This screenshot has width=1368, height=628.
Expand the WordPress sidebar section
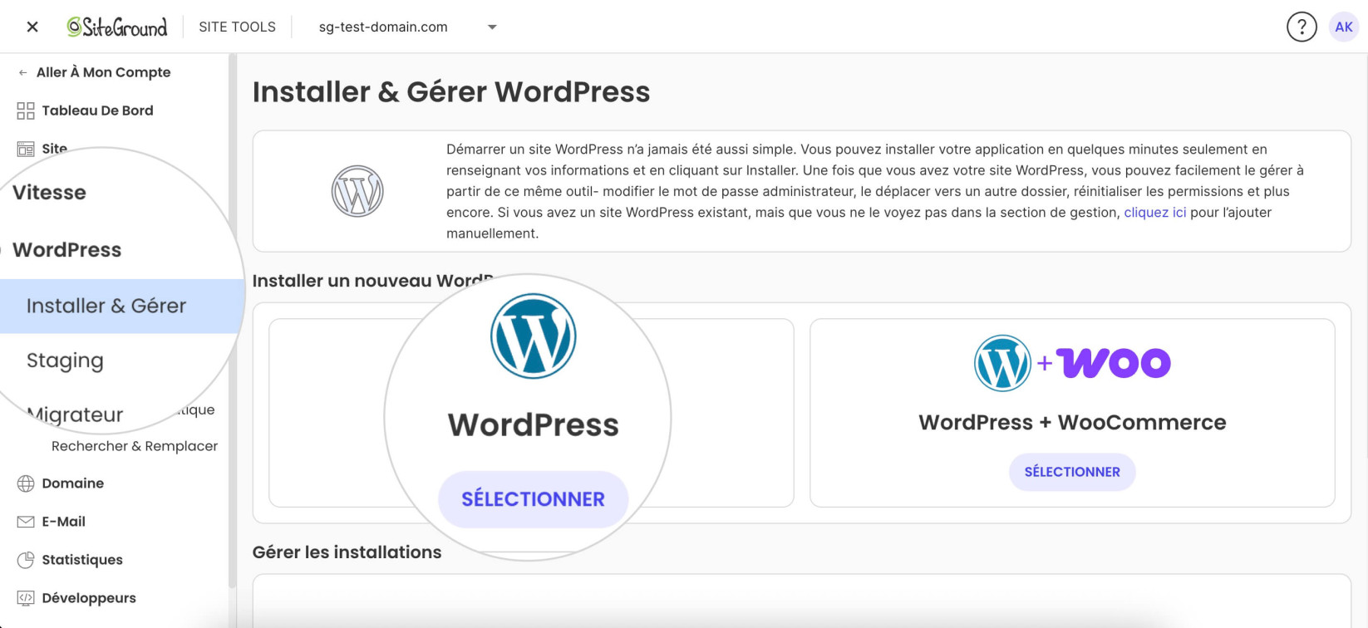click(66, 250)
